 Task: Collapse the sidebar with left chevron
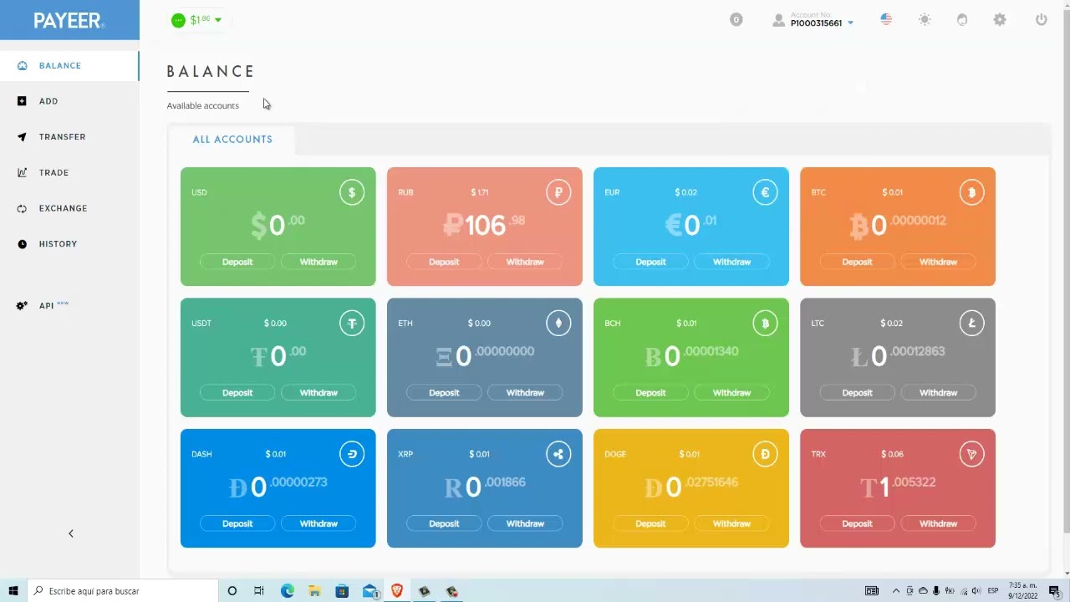coord(71,533)
